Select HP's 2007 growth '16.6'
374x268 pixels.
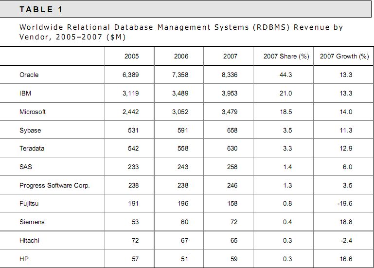tap(346, 259)
